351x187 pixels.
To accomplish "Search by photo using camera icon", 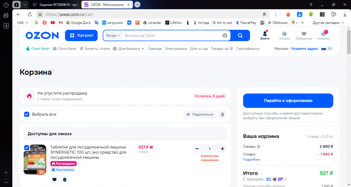I will coord(225,36).
